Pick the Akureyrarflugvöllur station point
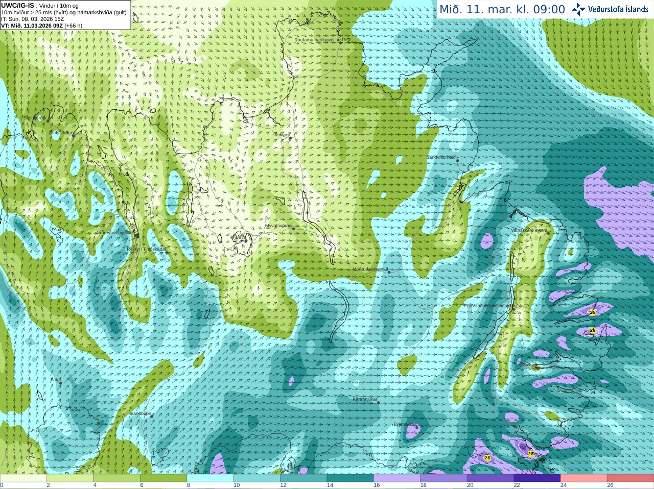 pos(135,235)
